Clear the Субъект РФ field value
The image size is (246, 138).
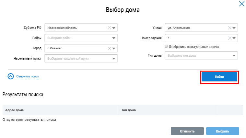tap(109, 28)
